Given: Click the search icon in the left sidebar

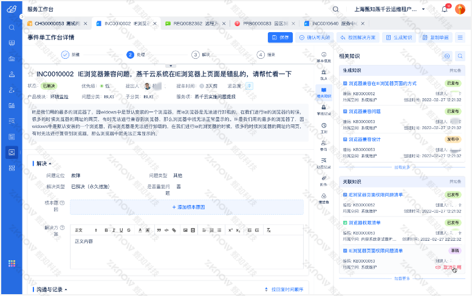Looking at the screenshot, I should tap(12, 28).
